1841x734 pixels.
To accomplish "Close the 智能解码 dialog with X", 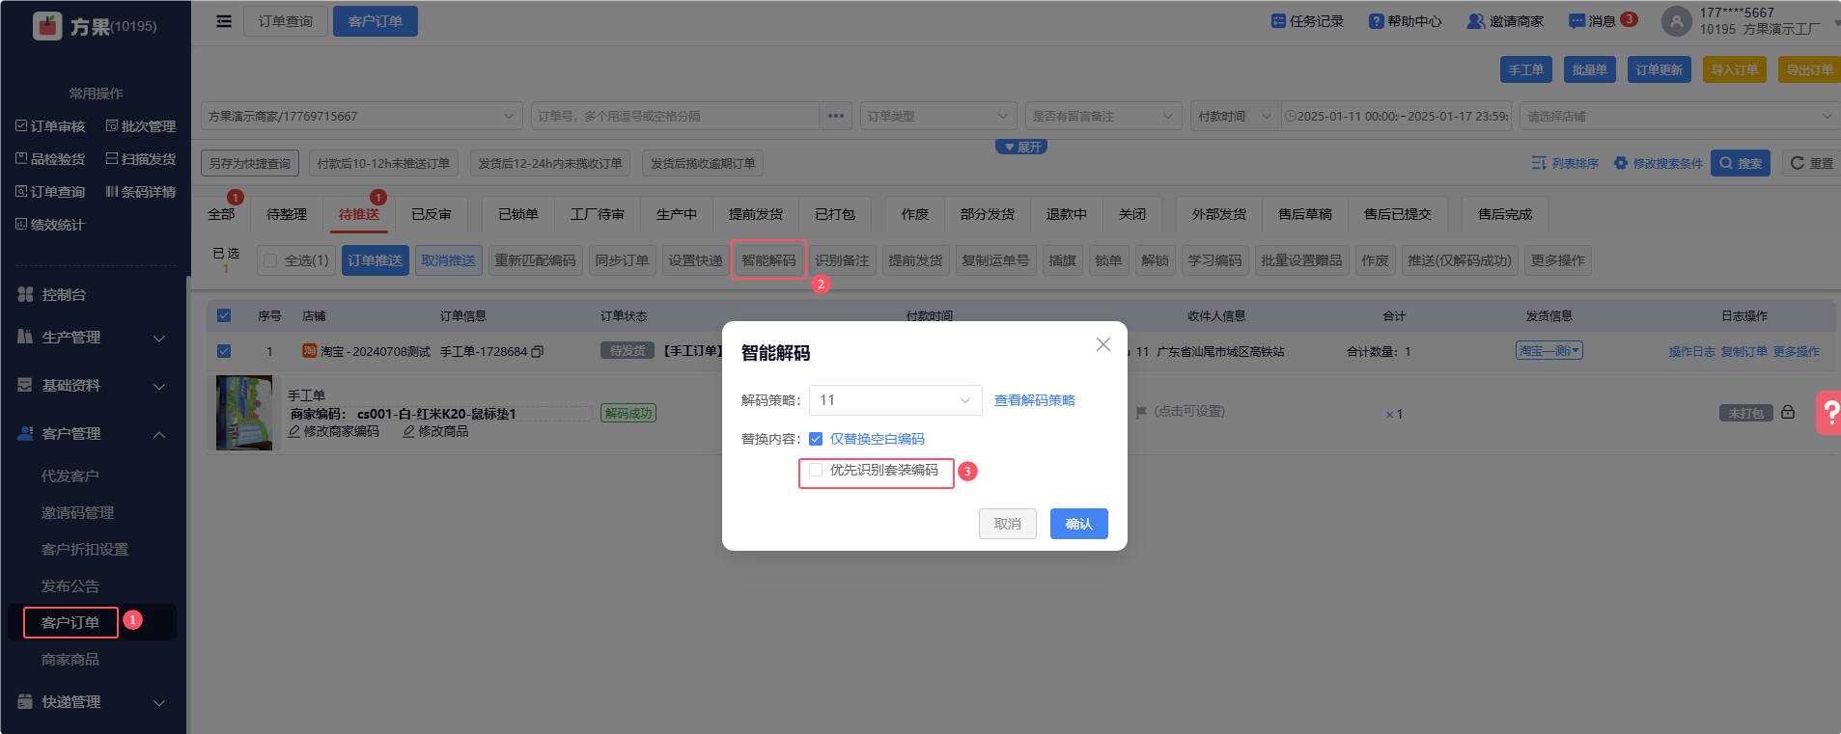I will (1103, 344).
